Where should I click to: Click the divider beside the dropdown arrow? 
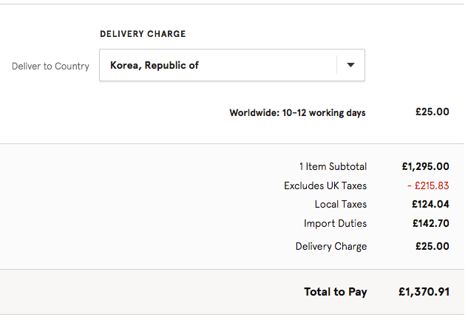(x=337, y=65)
